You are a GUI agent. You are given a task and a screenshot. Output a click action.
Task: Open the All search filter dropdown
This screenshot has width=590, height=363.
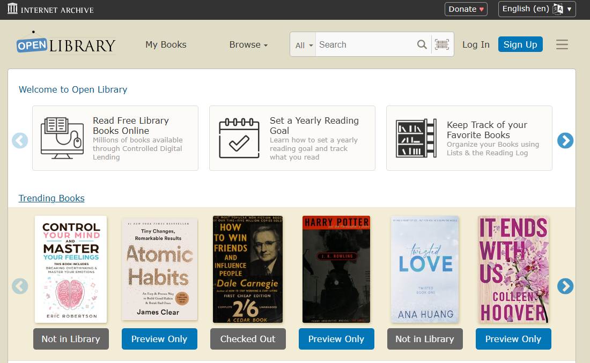pos(303,44)
